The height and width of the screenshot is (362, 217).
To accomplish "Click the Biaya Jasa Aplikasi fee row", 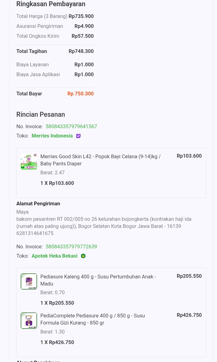I will click(55, 74).
